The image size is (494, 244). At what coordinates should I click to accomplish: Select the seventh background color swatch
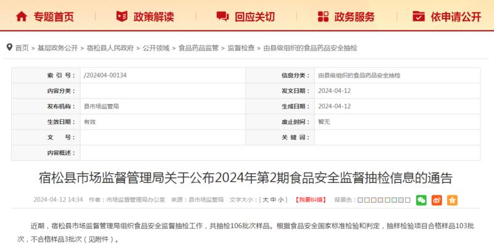401,200
